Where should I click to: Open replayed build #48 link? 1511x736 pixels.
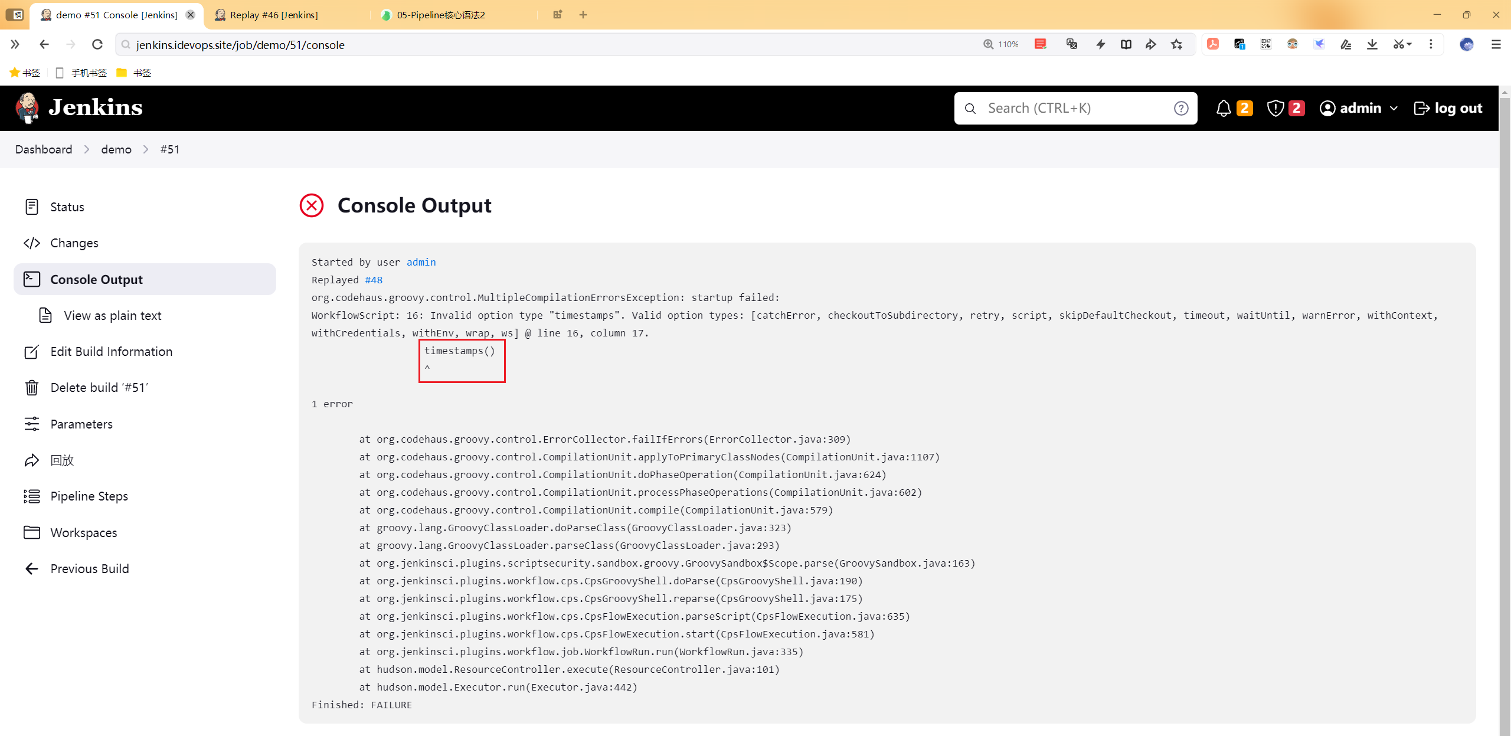click(374, 280)
